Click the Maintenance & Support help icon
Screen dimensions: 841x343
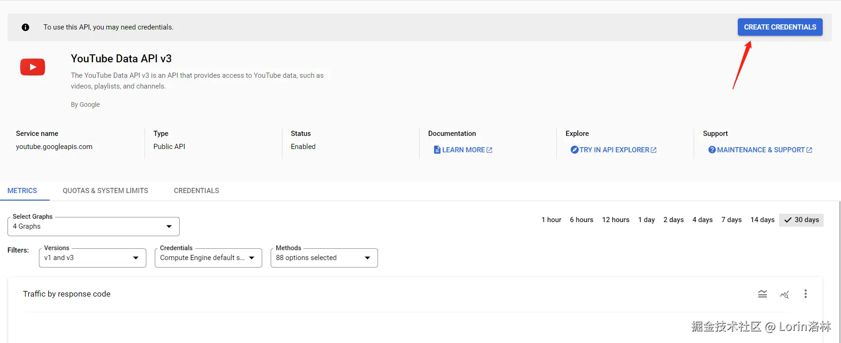click(712, 149)
